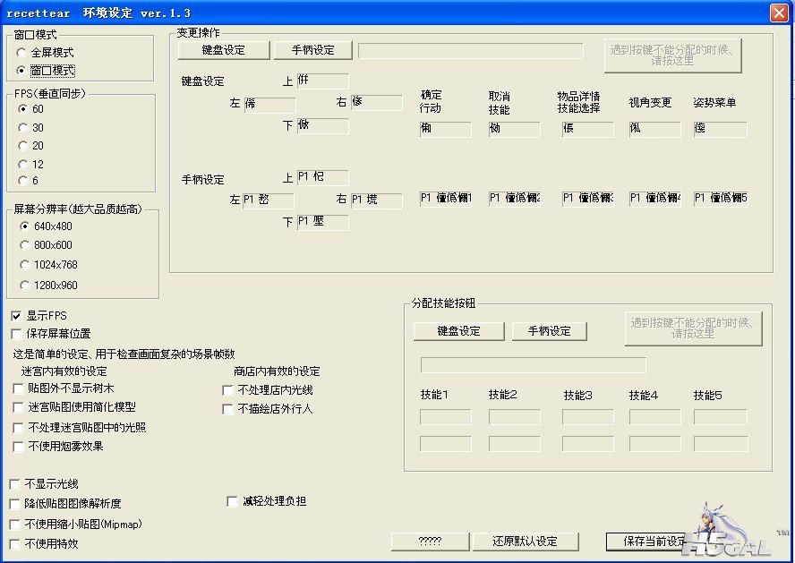The width and height of the screenshot is (795, 563).
Task: Select the 全屏模式 fullscreen radio button
Action: click(23, 53)
